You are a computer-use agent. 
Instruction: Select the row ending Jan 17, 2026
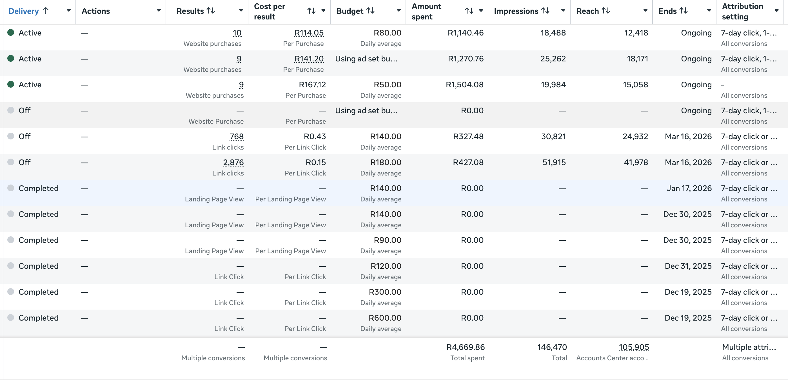(689, 188)
